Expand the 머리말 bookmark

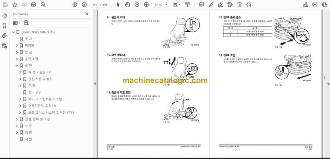[x=17, y=46]
